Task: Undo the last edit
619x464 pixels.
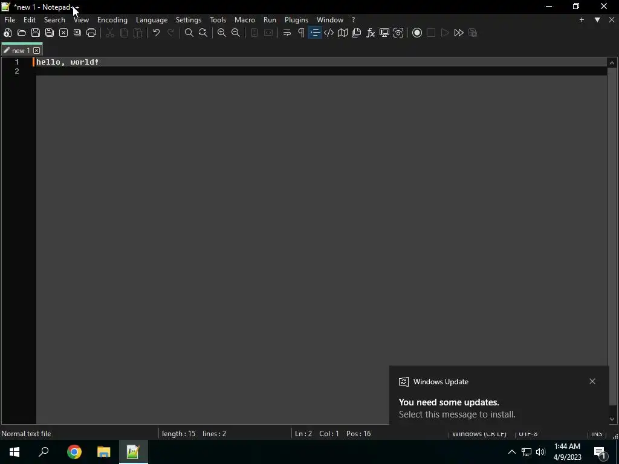Action: coord(157,33)
